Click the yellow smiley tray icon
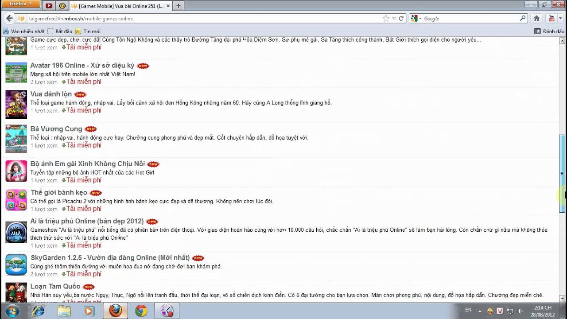Screen dimensions: 567x319 (490, 311)
